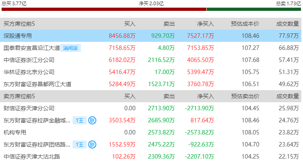Click the 预估成本价 column header

coord(245,24)
